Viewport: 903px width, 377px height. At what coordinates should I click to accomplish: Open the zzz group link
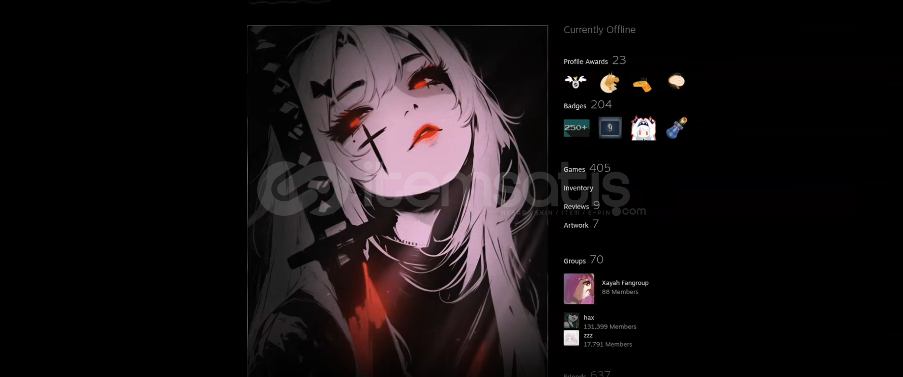[588, 336]
